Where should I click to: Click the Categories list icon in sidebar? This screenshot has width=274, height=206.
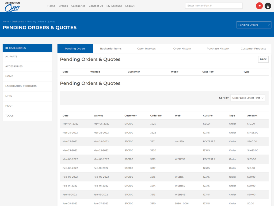7,48
